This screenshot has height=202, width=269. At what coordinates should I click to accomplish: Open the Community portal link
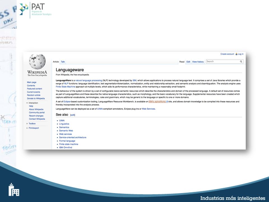pyautogui.click(x=37, y=113)
